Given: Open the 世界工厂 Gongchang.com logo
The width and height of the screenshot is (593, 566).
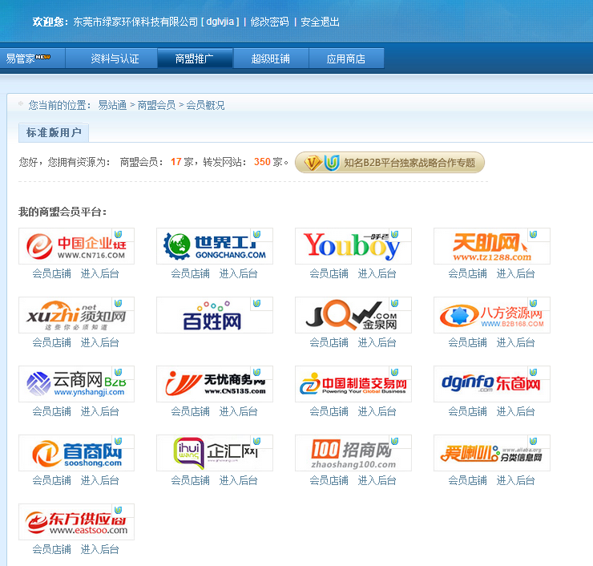Looking at the screenshot, I should tap(214, 246).
